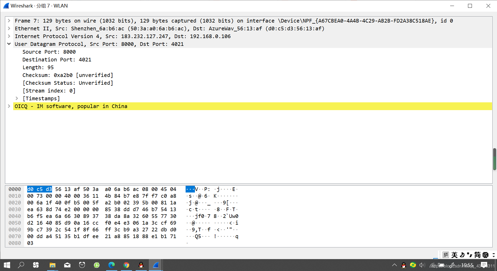Switch to Wireshark taskbar icon
The image size is (497, 271).
click(x=156, y=265)
